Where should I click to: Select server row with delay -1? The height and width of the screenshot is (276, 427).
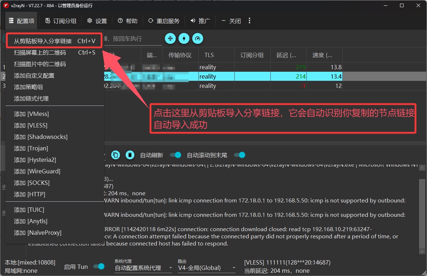click(x=223, y=86)
